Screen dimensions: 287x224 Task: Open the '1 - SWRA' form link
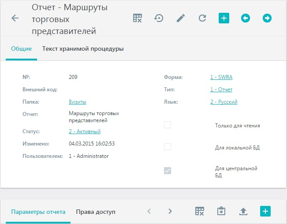tap(221, 77)
